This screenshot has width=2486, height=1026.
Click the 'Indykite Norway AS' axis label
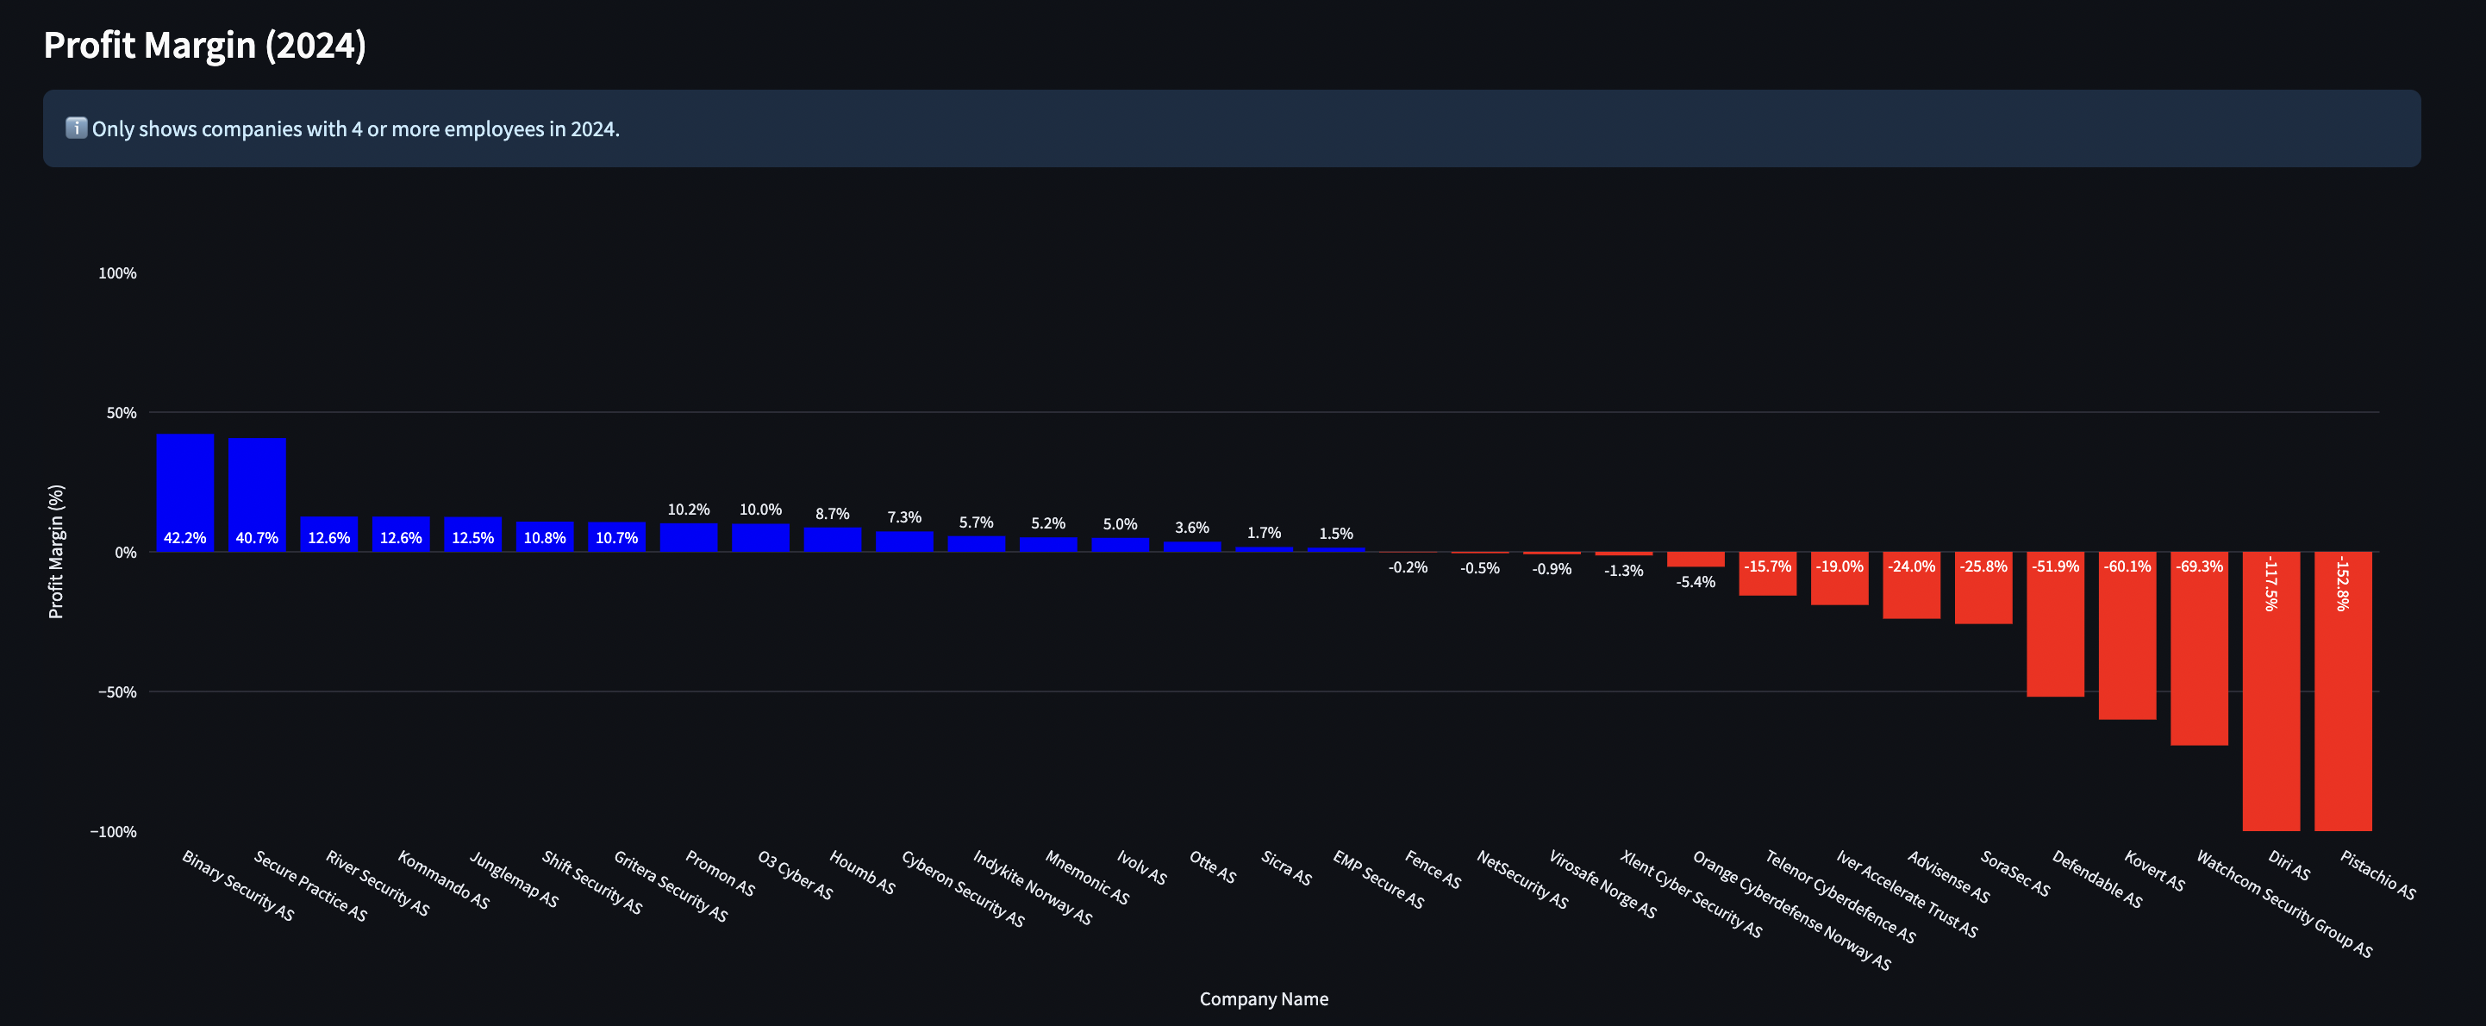click(x=1033, y=887)
